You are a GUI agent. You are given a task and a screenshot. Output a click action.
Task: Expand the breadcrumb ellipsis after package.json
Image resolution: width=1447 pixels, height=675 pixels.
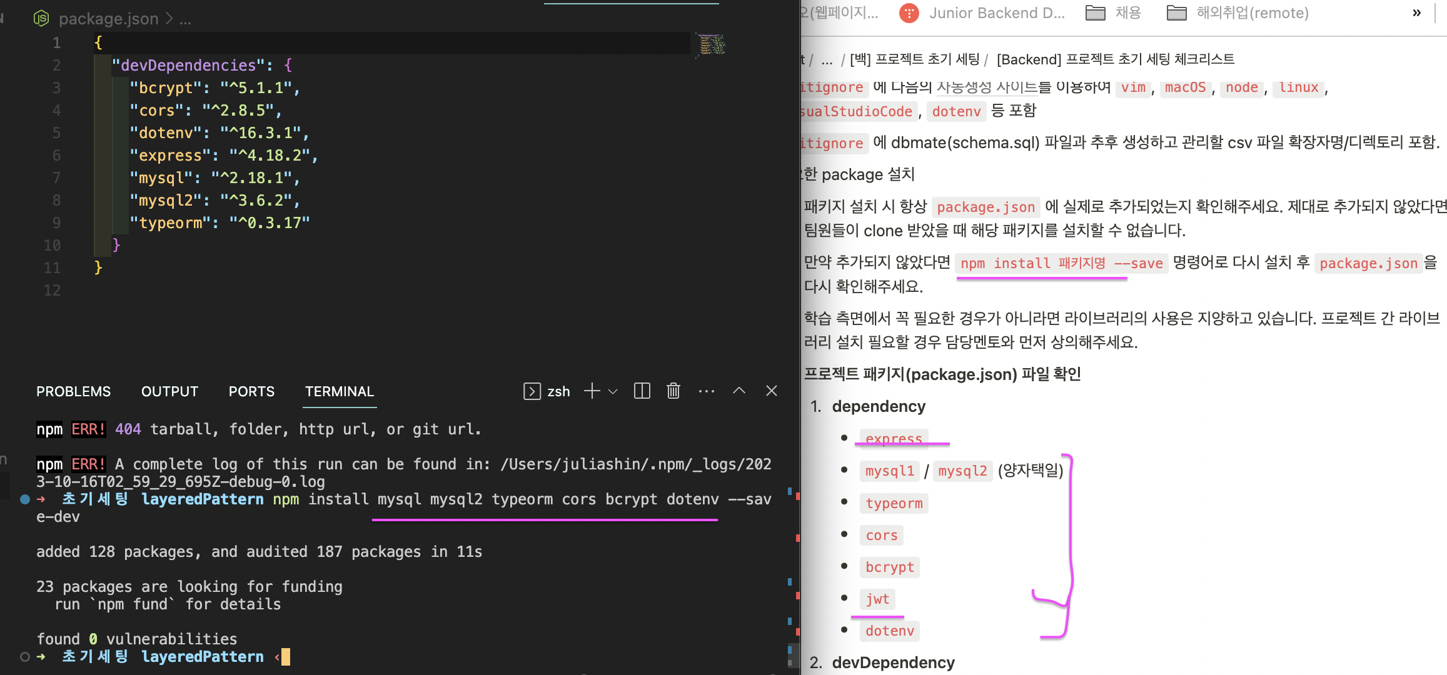click(185, 19)
